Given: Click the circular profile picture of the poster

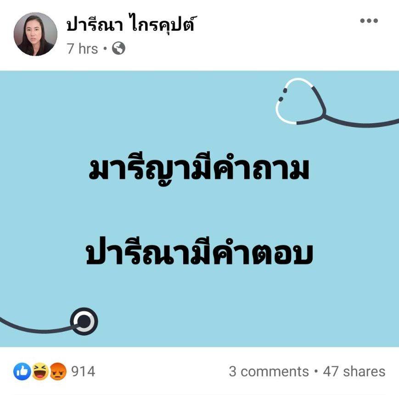Looking at the screenshot, I should (35, 34).
